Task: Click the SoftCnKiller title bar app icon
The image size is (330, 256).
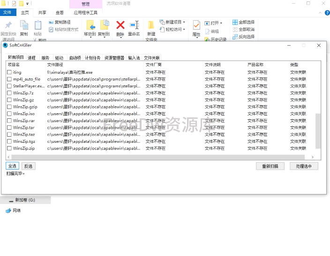Action: click(x=5, y=46)
